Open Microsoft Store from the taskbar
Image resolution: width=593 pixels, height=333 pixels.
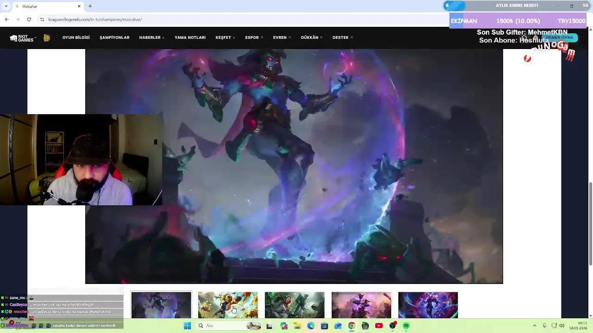click(324, 326)
